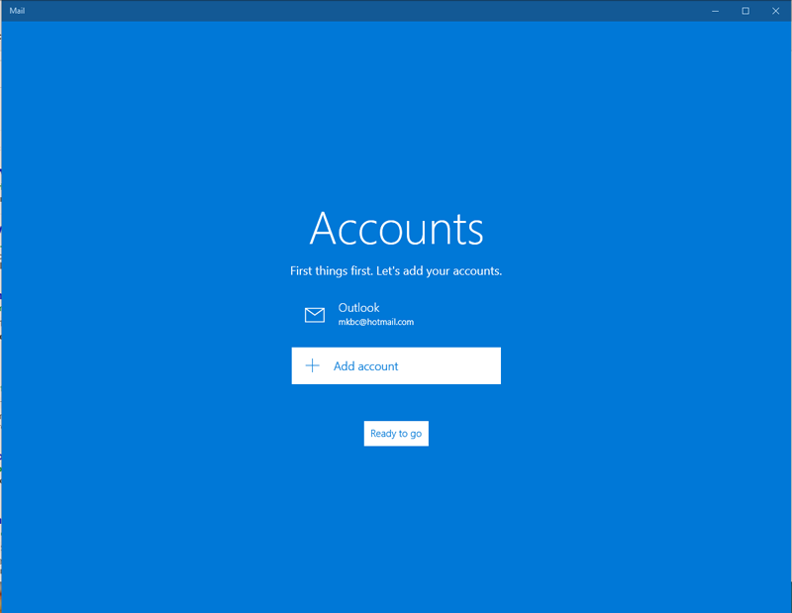Click the large Accounts heading
792x613 pixels.
click(x=396, y=229)
